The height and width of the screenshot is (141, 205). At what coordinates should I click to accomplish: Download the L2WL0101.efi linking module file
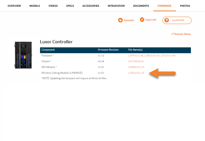[136, 73]
